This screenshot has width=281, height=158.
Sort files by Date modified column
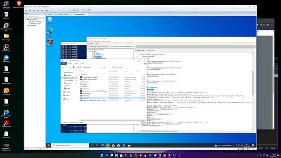pyautogui.click(x=113, y=71)
